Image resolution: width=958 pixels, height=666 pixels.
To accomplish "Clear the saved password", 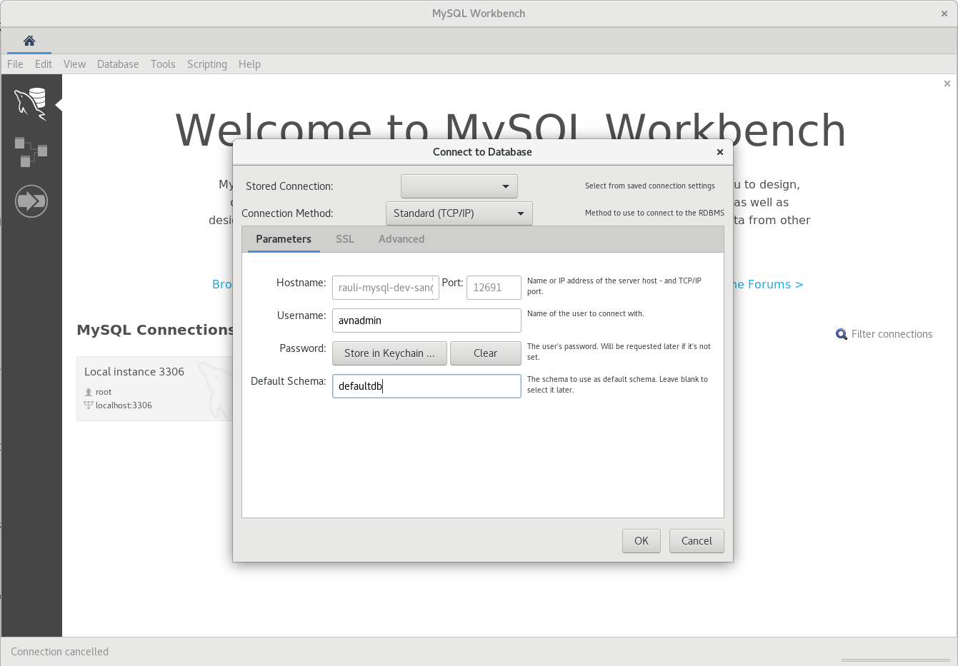I will (x=486, y=353).
